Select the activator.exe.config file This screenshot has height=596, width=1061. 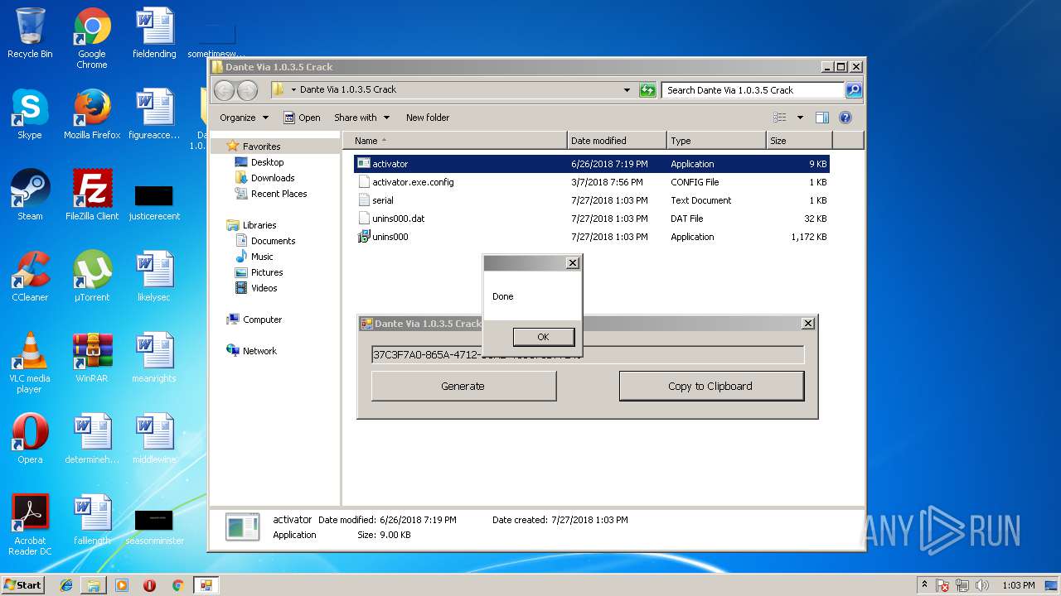(x=592, y=182)
